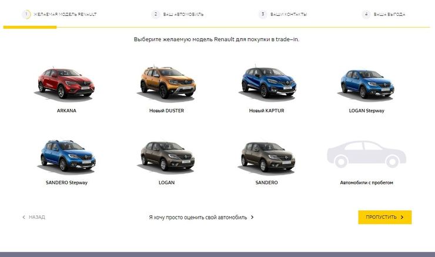
Task: Click the Автомобили с пробегом label
Action: click(366, 182)
